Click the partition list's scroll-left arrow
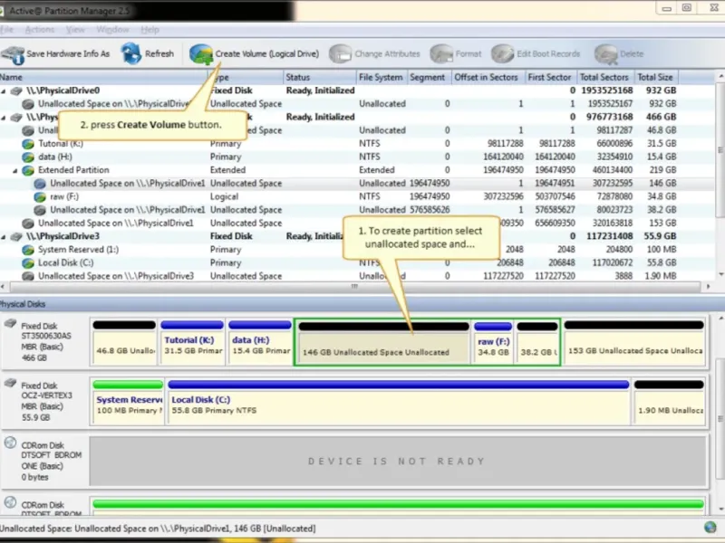Screen dimensions: 725x543 3,287
